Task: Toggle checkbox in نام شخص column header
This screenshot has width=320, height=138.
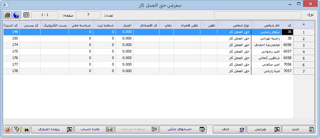Action: pos(255,25)
